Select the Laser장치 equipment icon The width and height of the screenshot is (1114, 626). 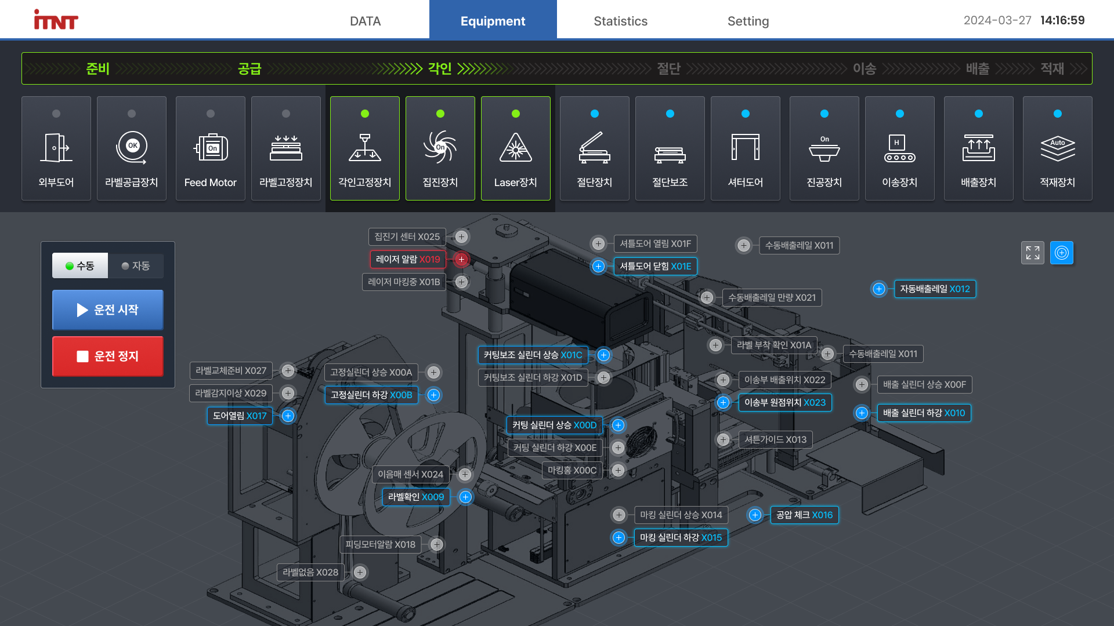click(515, 148)
